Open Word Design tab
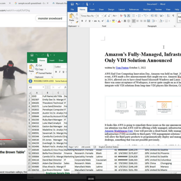 pyautogui.click(x=111, y=10)
